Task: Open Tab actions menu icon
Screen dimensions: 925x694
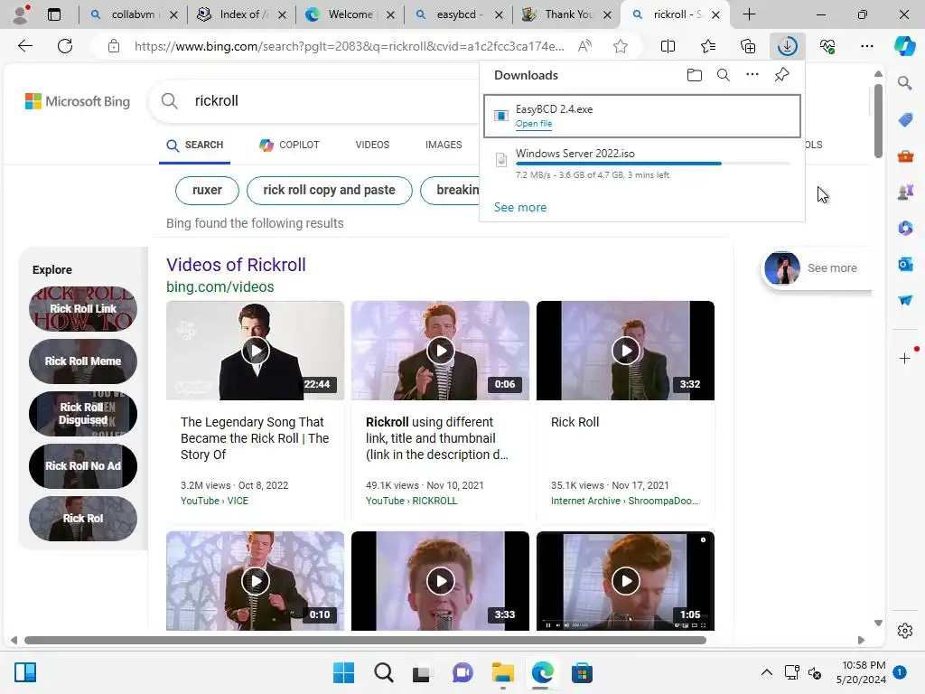Action: (53, 14)
